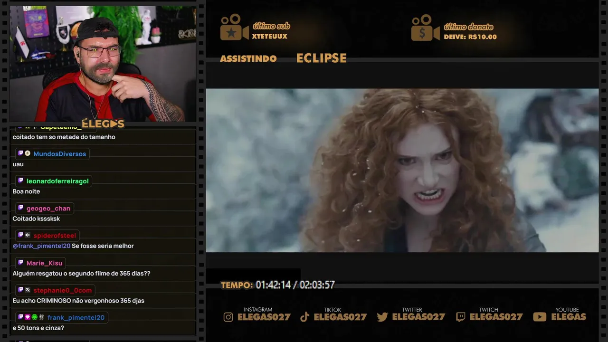
Task: Open geogeo_chan chat username
Action: (x=48, y=209)
